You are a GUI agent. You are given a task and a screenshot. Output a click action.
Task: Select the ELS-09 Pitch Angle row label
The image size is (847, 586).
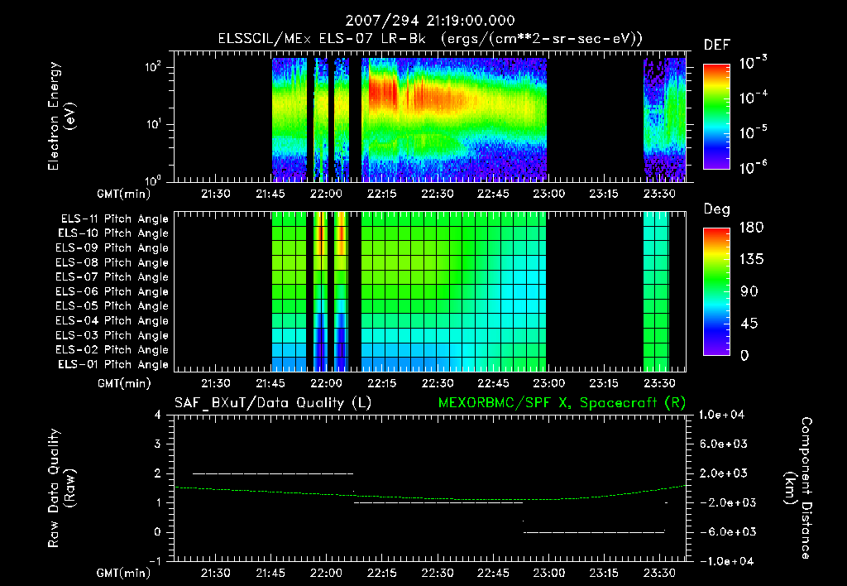tap(112, 247)
